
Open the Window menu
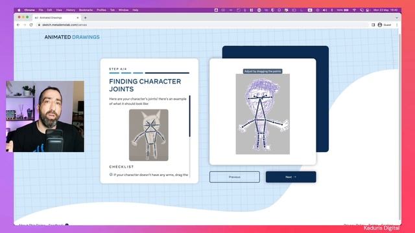coord(123,10)
